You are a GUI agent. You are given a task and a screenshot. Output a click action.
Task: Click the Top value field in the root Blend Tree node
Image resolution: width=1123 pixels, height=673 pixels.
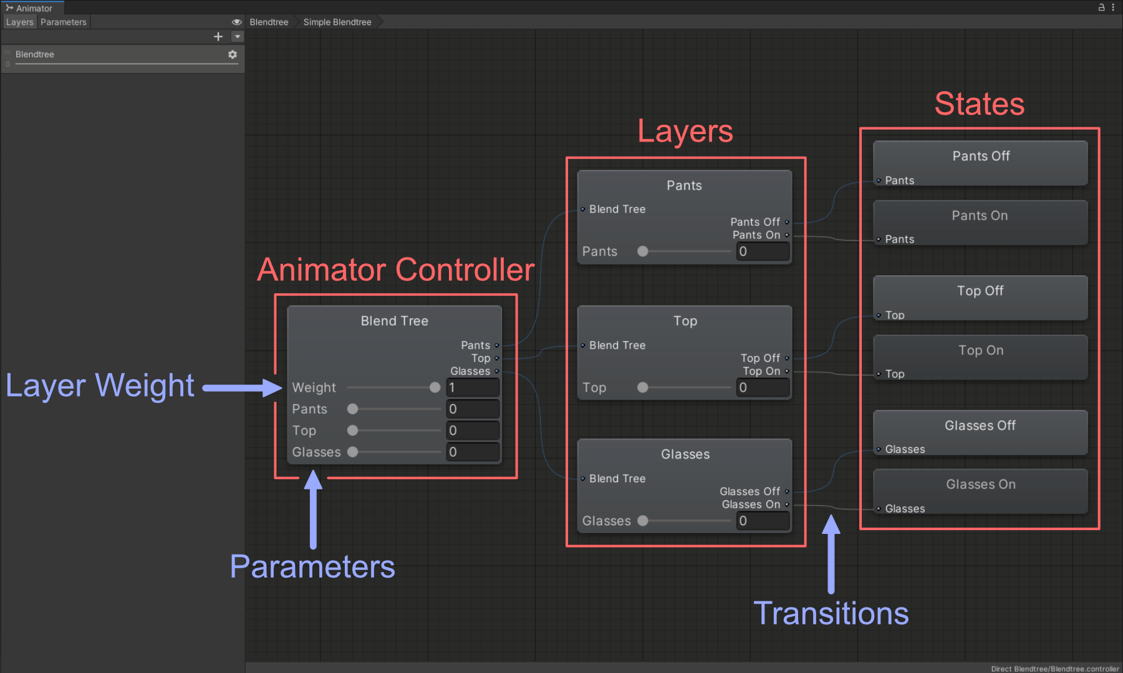click(473, 430)
